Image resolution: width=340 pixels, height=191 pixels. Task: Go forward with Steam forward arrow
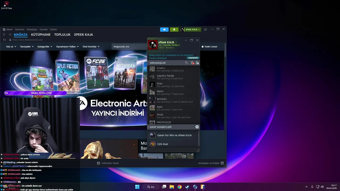(10, 35)
